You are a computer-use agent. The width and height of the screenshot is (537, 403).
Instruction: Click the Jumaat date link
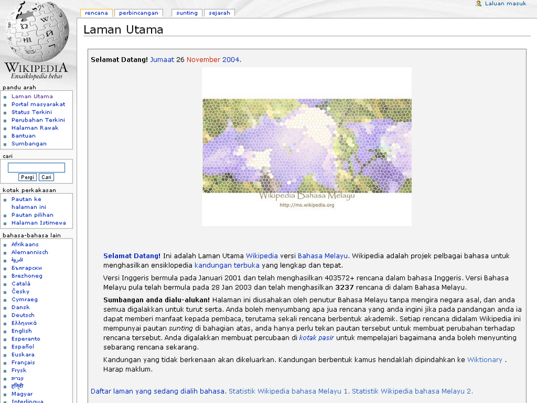click(x=162, y=60)
